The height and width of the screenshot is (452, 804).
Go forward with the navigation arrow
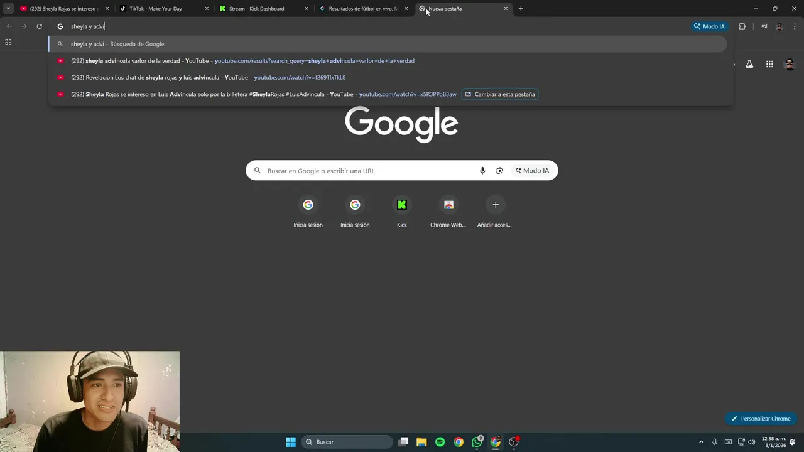(24, 26)
